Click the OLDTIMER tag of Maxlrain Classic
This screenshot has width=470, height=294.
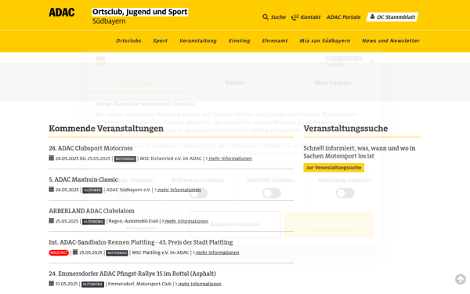92,191
